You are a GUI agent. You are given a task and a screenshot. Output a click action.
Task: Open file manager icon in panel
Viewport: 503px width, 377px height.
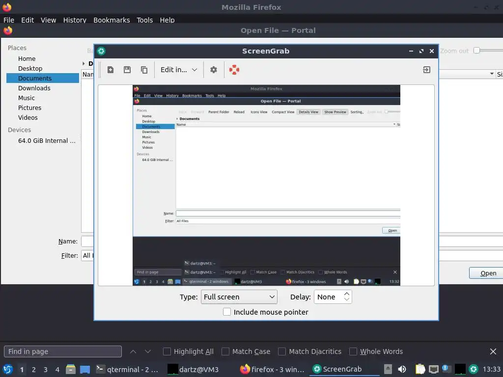pos(71,369)
